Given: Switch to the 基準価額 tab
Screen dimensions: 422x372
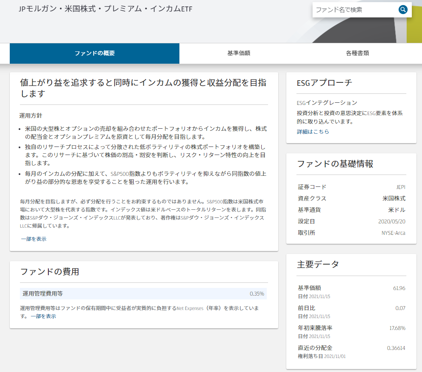Looking at the screenshot, I should click(239, 54).
